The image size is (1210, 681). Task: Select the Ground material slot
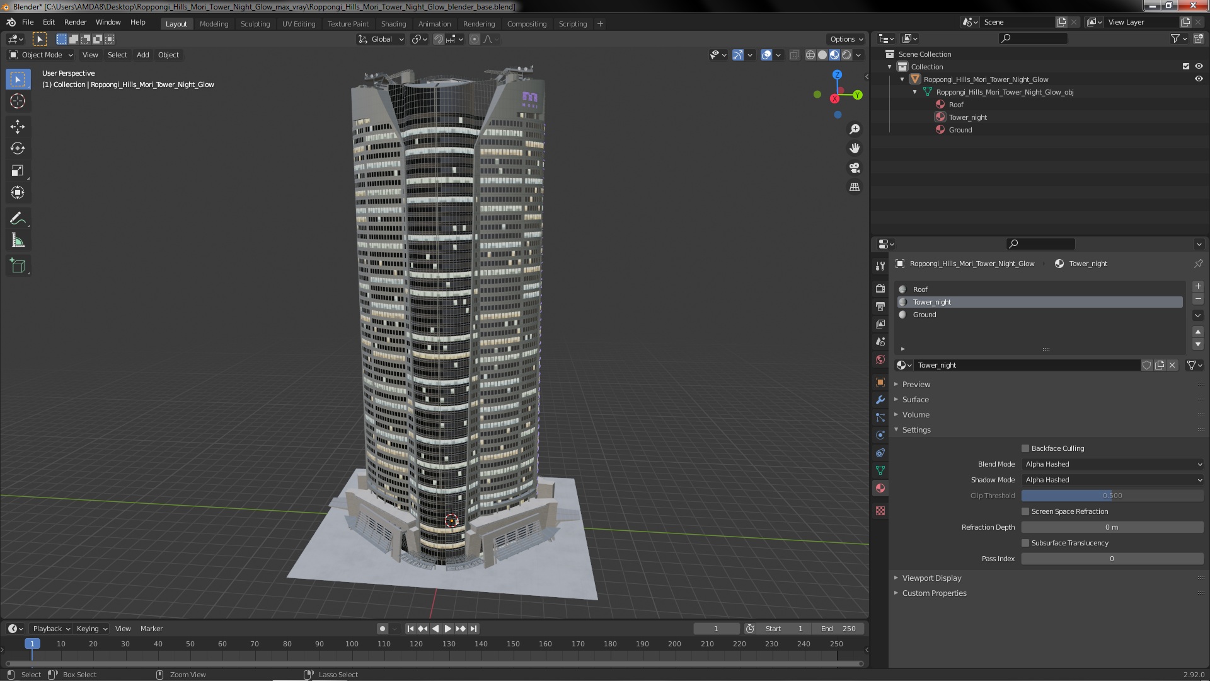pyautogui.click(x=1040, y=315)
